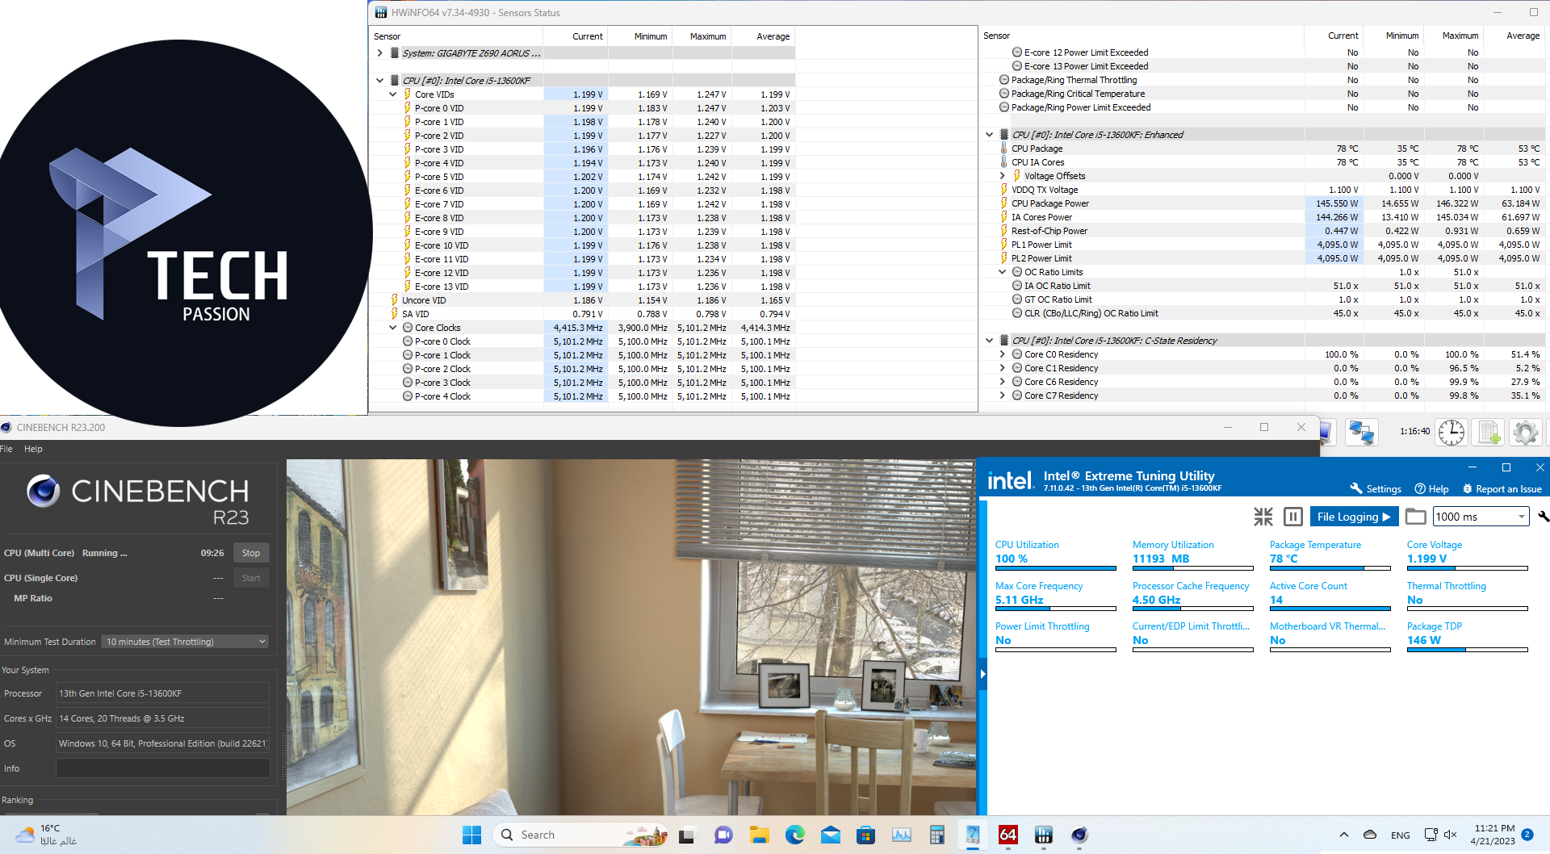Viewport: 1550px width, 854px height.
Task: Switch XTU monitor to compact view
Action: point(1263,517)
